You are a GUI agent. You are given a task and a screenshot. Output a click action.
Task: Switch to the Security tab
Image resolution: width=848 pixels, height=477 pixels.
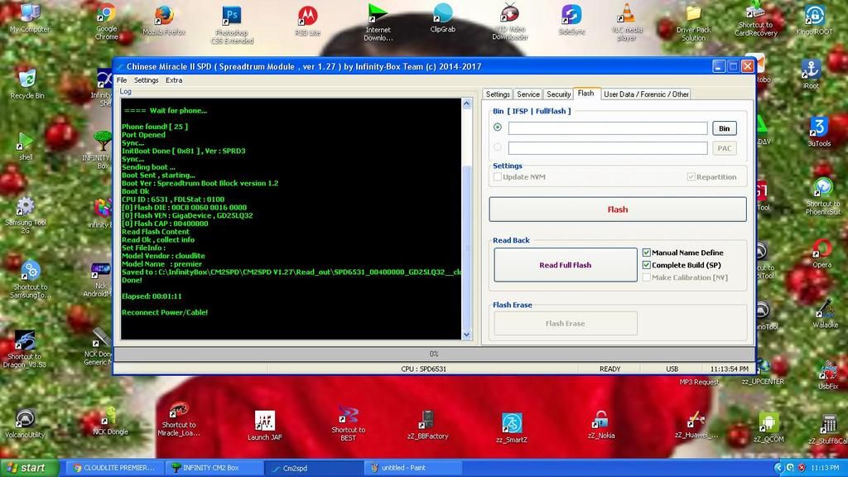click(x=559, y=94)
